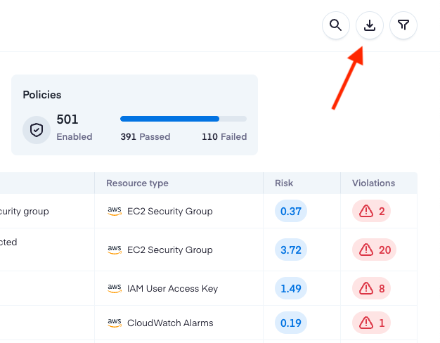Sort by Resource type column header
This screenshot has height=343, width=440.
click(137, 183)
